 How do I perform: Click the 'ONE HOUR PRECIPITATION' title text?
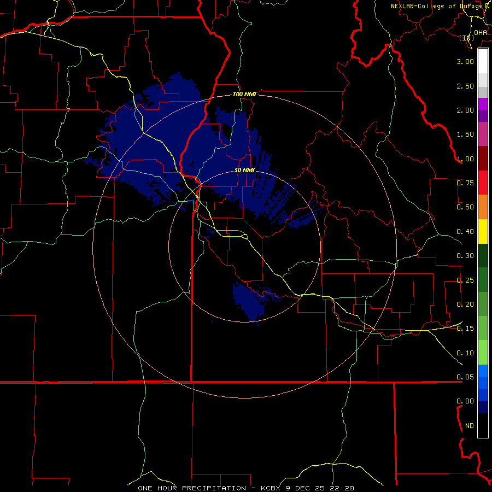(192, 488)
